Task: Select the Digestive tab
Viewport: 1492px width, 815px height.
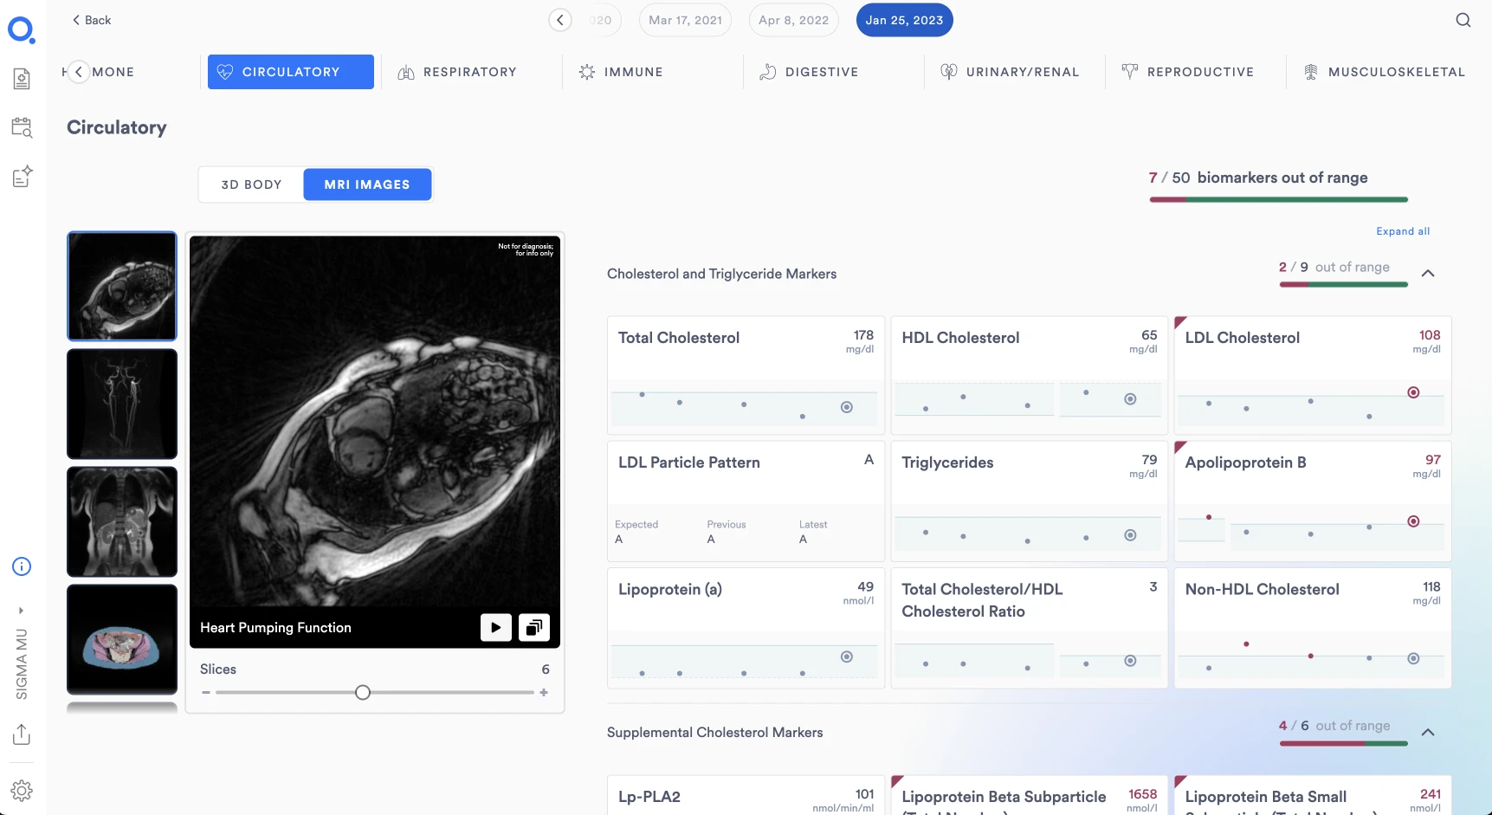Action: click(809, 72)
